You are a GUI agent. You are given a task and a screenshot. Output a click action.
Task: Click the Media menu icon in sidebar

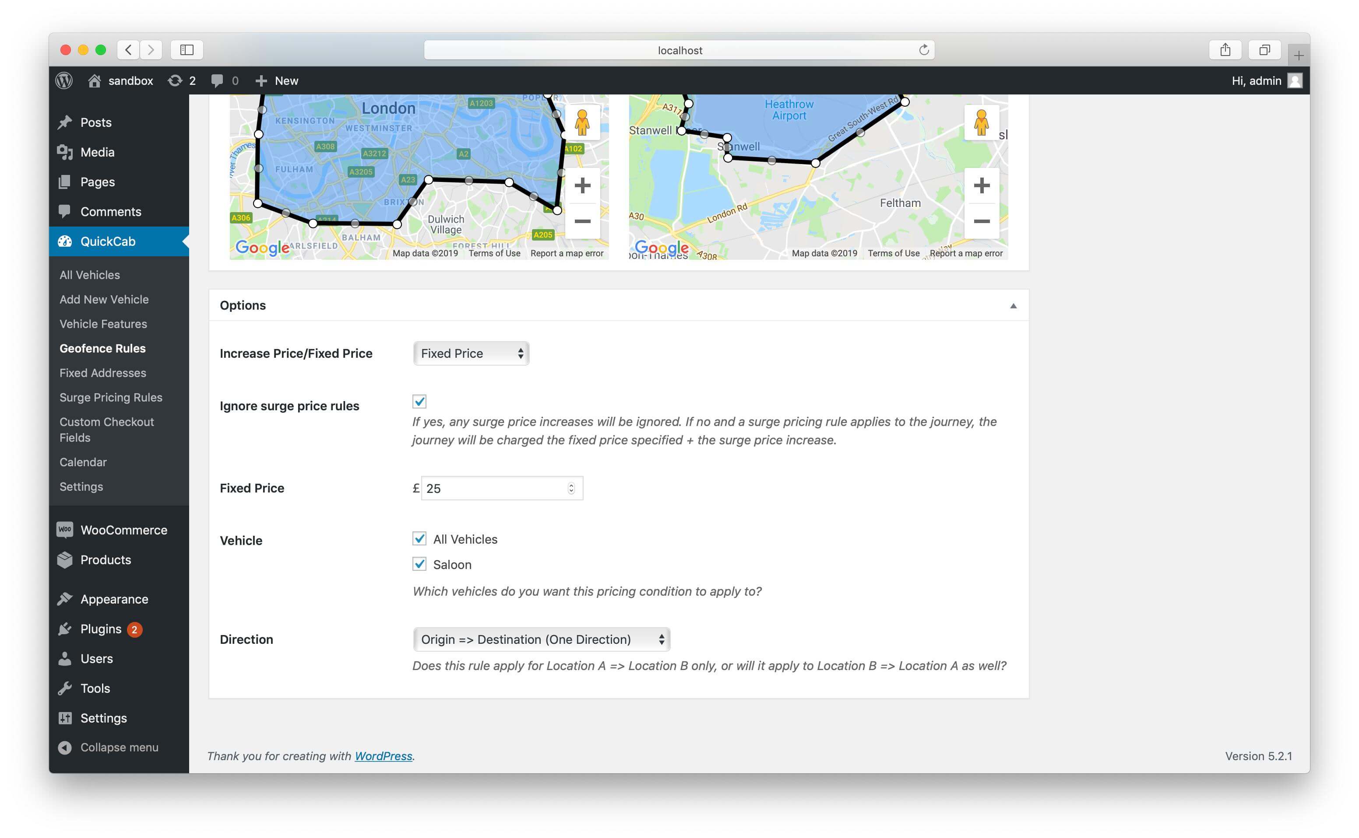[x=65, y=152]
